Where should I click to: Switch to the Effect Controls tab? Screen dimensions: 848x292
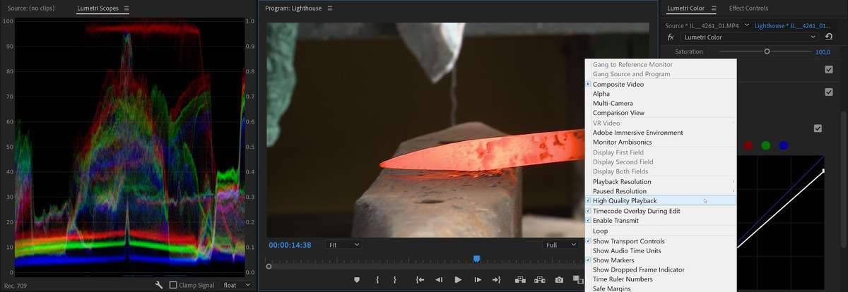[x=748, y=8]
